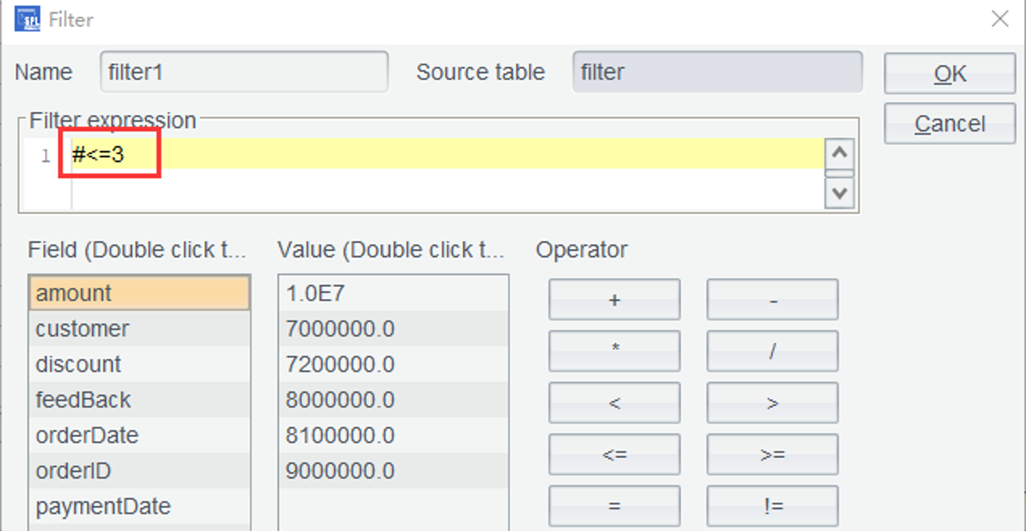Insert the multiply operator
Viewport: 1026px width, 531px height.
[x=614, y=351]
